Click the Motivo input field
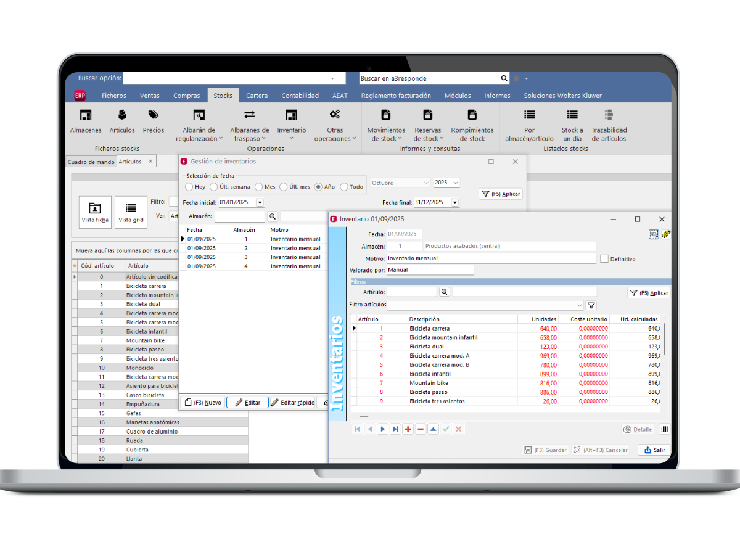 [491, 258]
